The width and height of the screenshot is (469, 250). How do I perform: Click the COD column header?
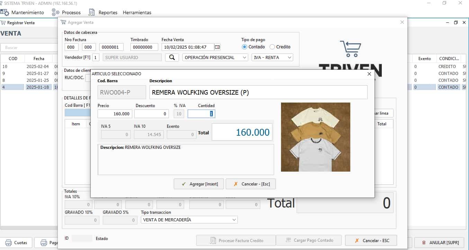point(13,58)
